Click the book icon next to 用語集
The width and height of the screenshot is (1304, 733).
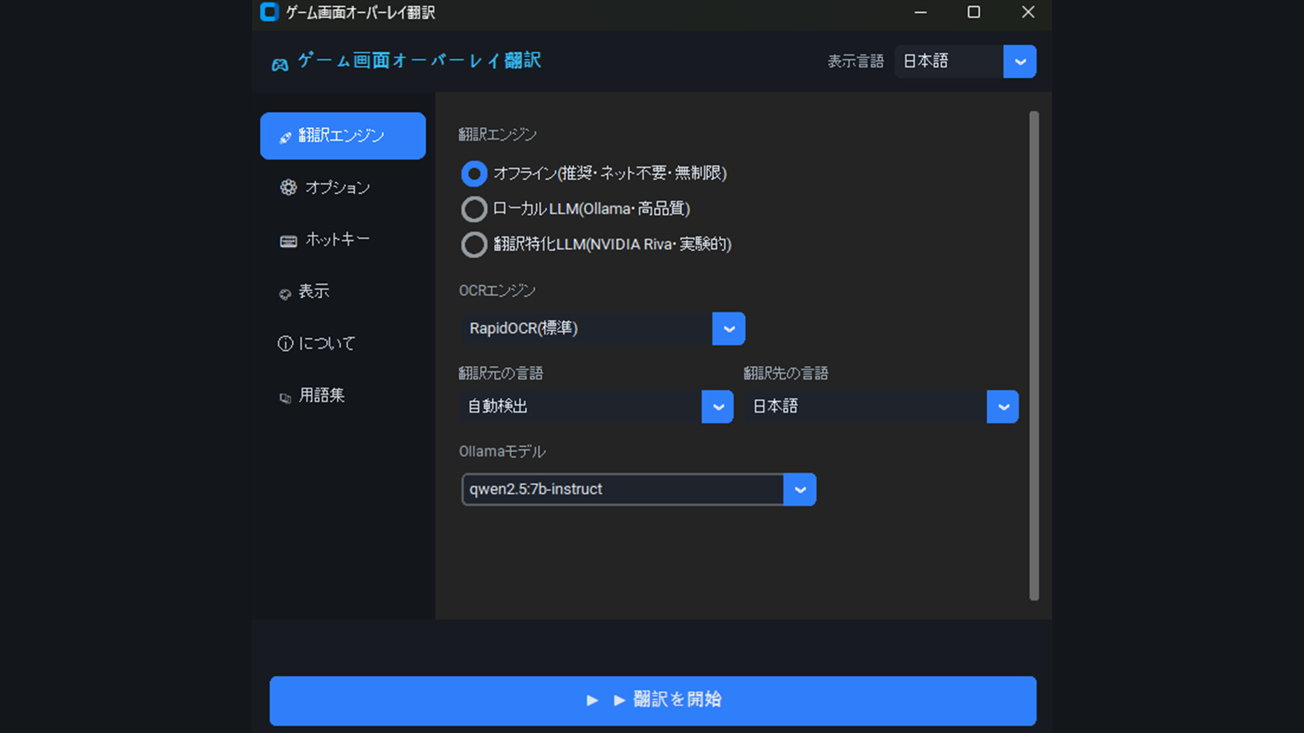click(x=285, y=398)
